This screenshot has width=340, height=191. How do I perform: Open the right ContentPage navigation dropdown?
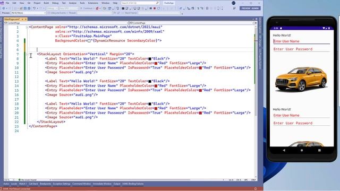192,23
